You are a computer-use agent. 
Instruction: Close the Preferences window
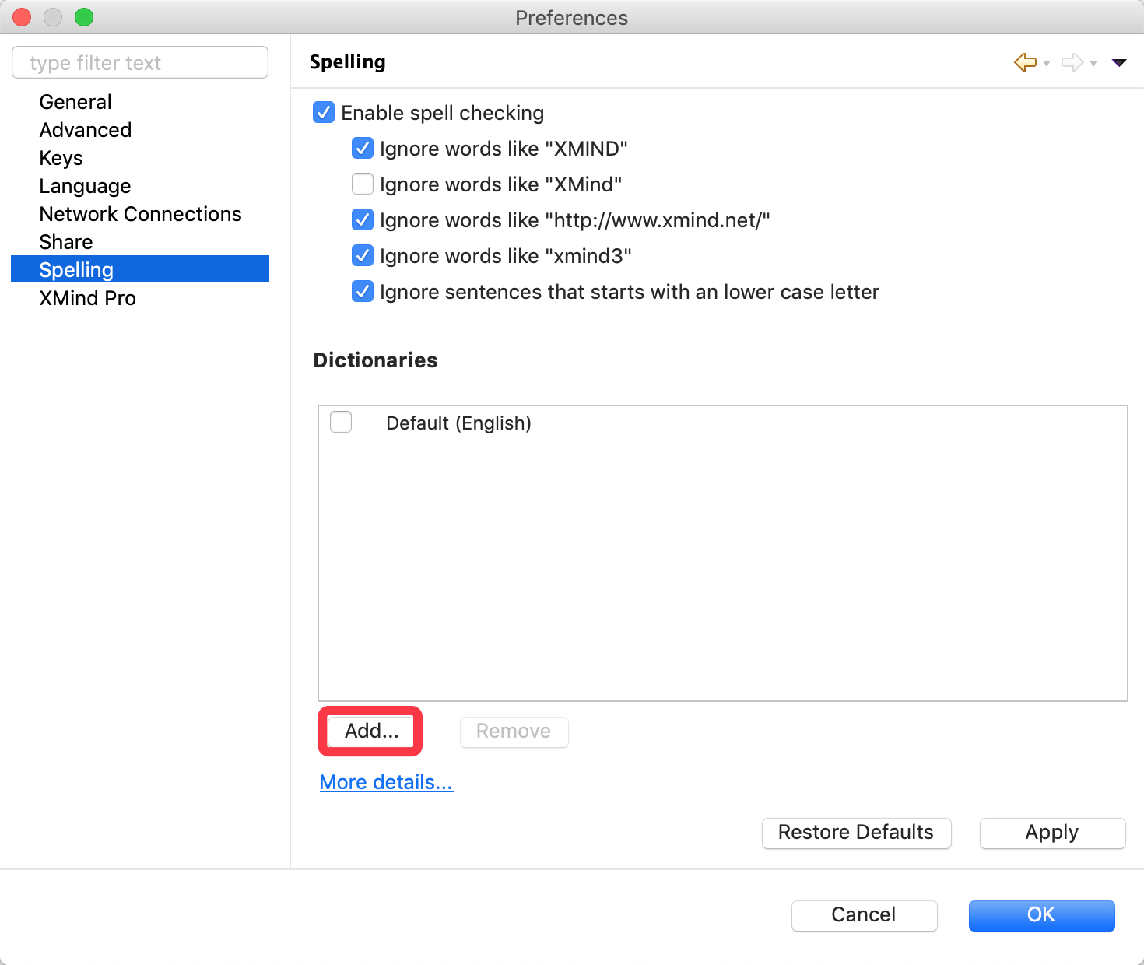(22, 17)
